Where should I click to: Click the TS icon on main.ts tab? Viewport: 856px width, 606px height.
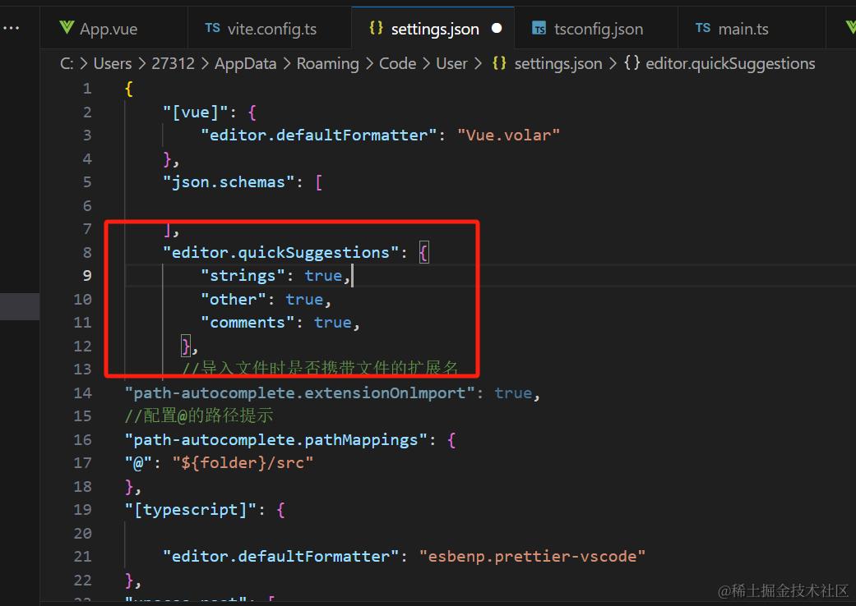point(703,28)
